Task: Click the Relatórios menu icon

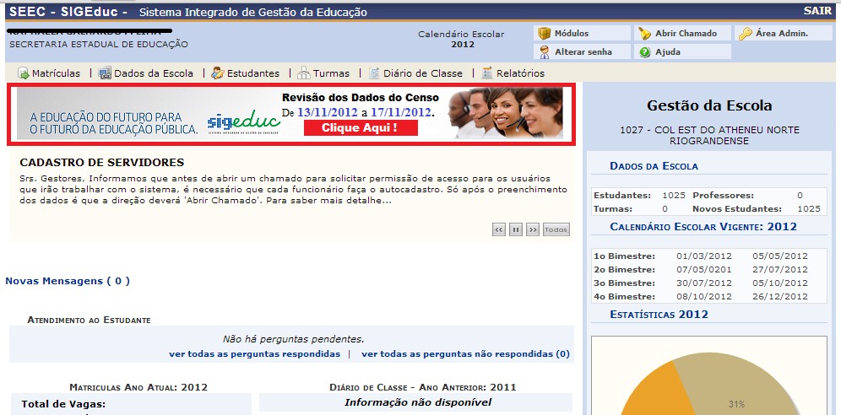Action: [x=487, y=73]
